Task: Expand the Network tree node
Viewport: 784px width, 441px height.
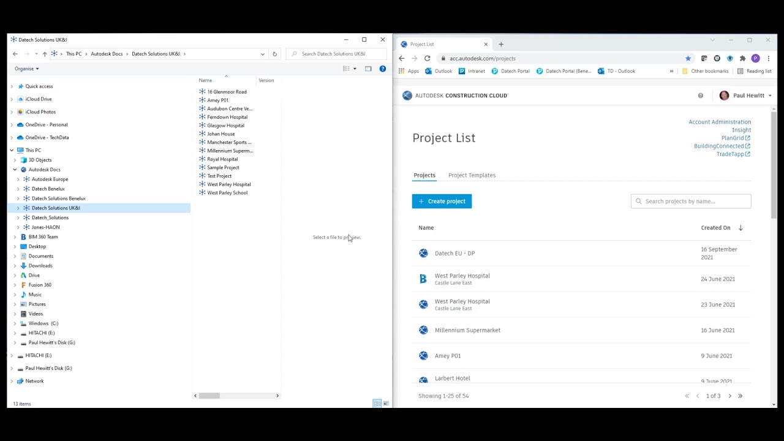Action: click(12, 381)
